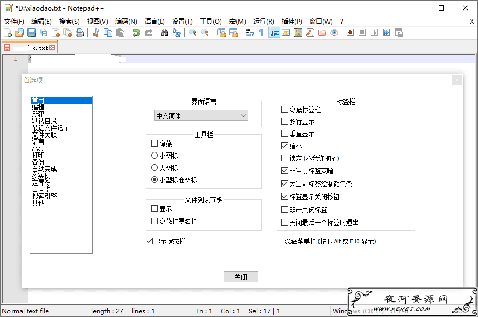The height and width of the screenshot is (317, 478).
Task: Click the Stop recording macro icon
Action: (362, 33)
